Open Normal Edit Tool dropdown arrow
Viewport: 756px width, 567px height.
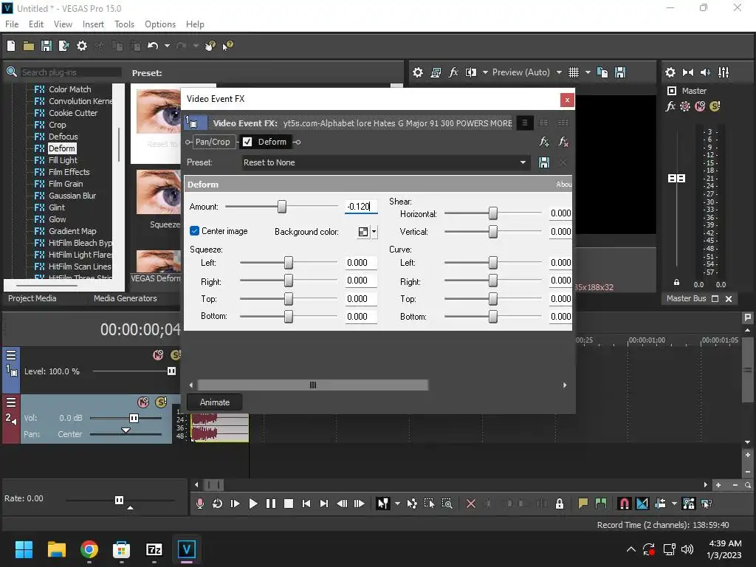397,504
